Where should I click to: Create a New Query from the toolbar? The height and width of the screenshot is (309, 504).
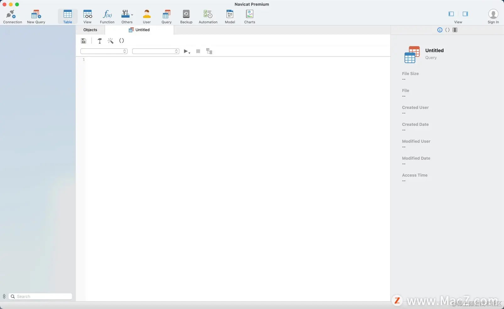coord(36,17)
